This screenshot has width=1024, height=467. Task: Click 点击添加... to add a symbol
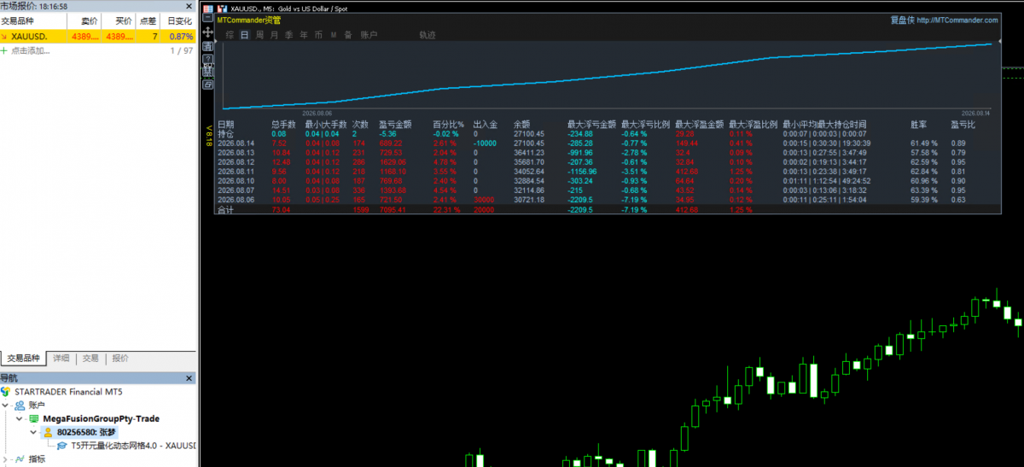coord(31,50)
